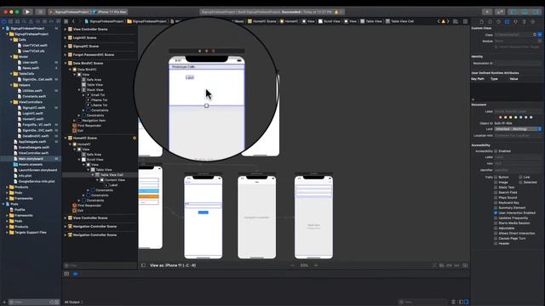Add a user defined runtime attribute
Image resolution: width=545 pixels, height=306 pixels.
[x=473, y=99]
